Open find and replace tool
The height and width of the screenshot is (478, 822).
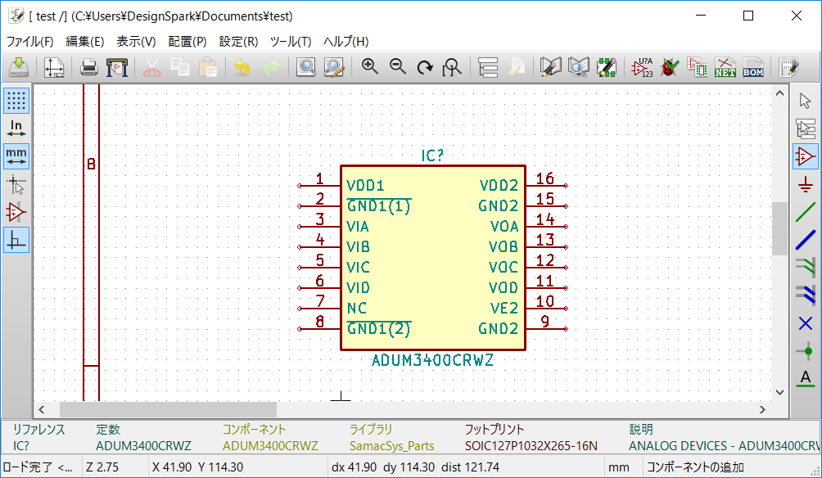(333, 67)
